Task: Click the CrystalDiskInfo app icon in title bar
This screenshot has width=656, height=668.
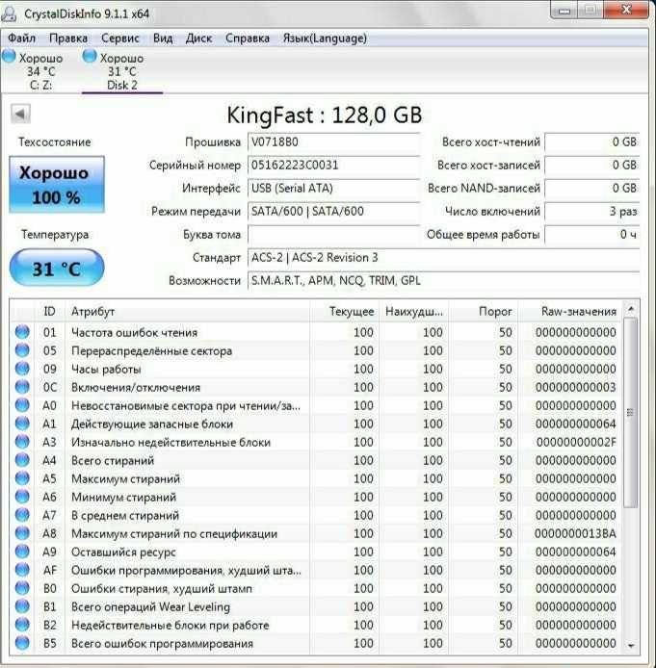Action: [x=9, y=13]
